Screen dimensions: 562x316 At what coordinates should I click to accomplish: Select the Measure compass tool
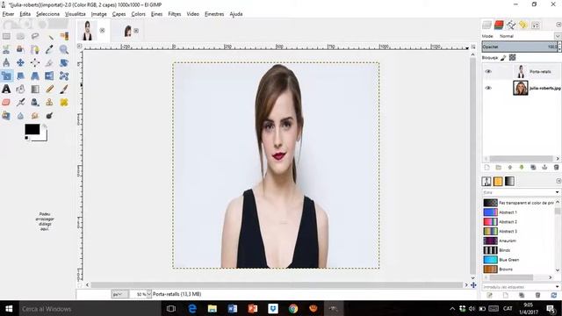click(6, 62)
